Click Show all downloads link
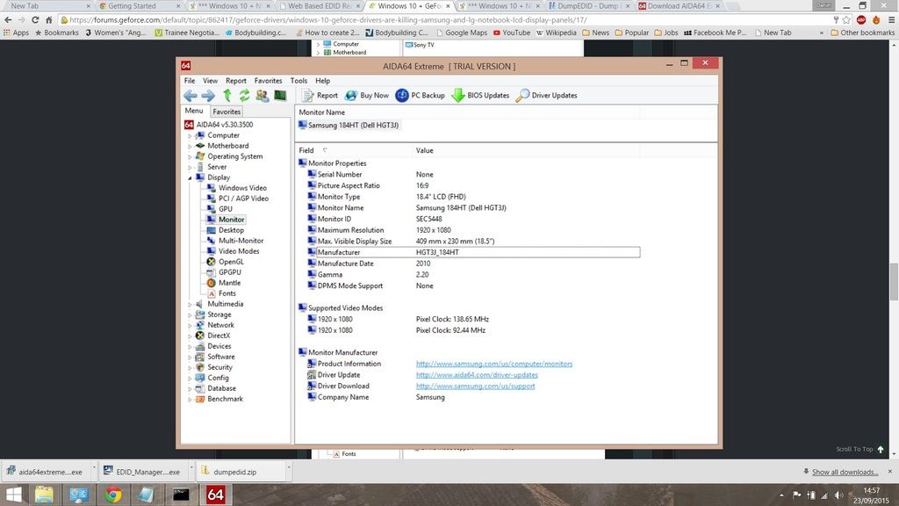Viewport: 899px width, 506px height. tap(845, 472)
